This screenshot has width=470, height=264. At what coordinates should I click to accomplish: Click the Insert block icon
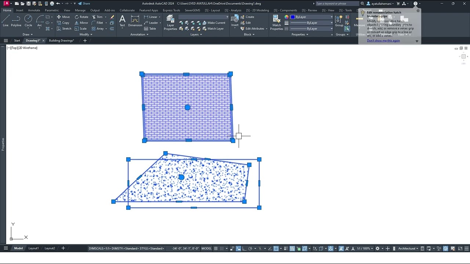pyautogui.click(x=235, y=21)
